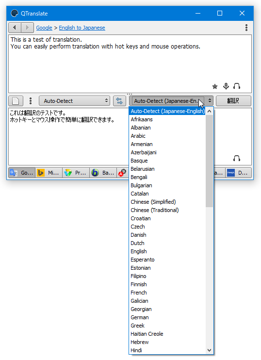The width and height of the screenshot is (261, 360).
Task: Switch to Microsoft translation service tab
Action: click(49, 173)
